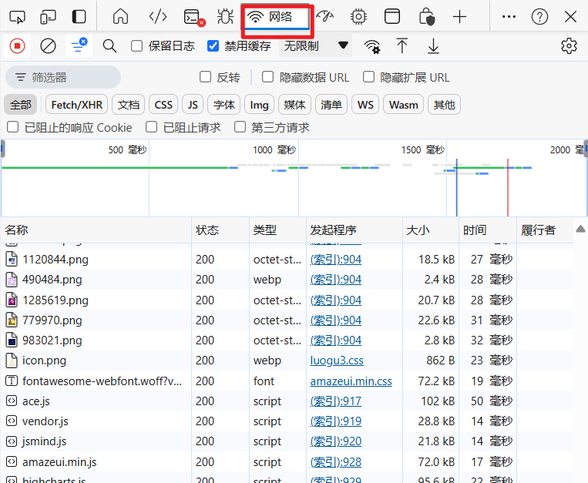Filter requests by Fetch/XHR
Image resolution: width=588 pixels, height=483 pixels.
click(x=76, y=105)
